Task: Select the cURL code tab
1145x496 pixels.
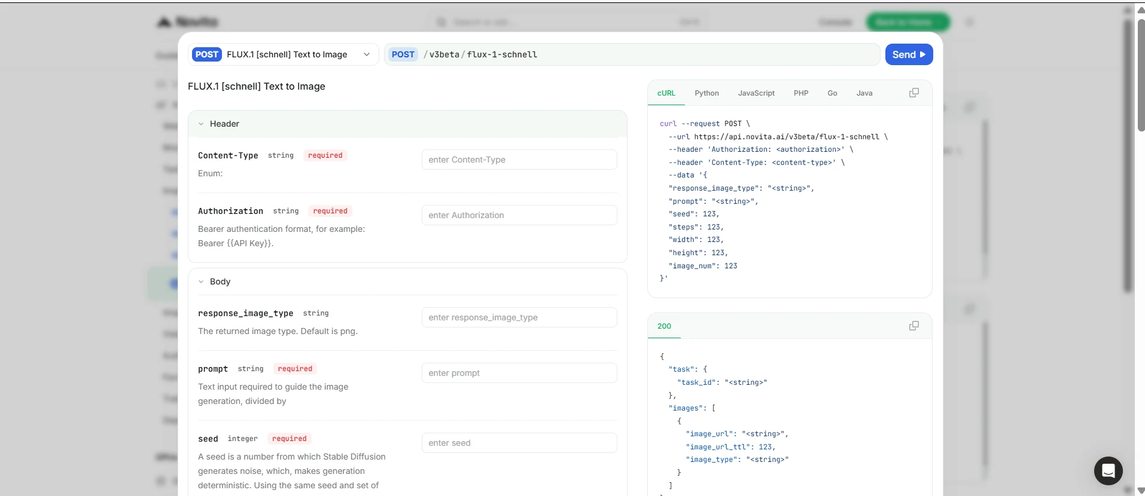Action: [x=666, y=93]
